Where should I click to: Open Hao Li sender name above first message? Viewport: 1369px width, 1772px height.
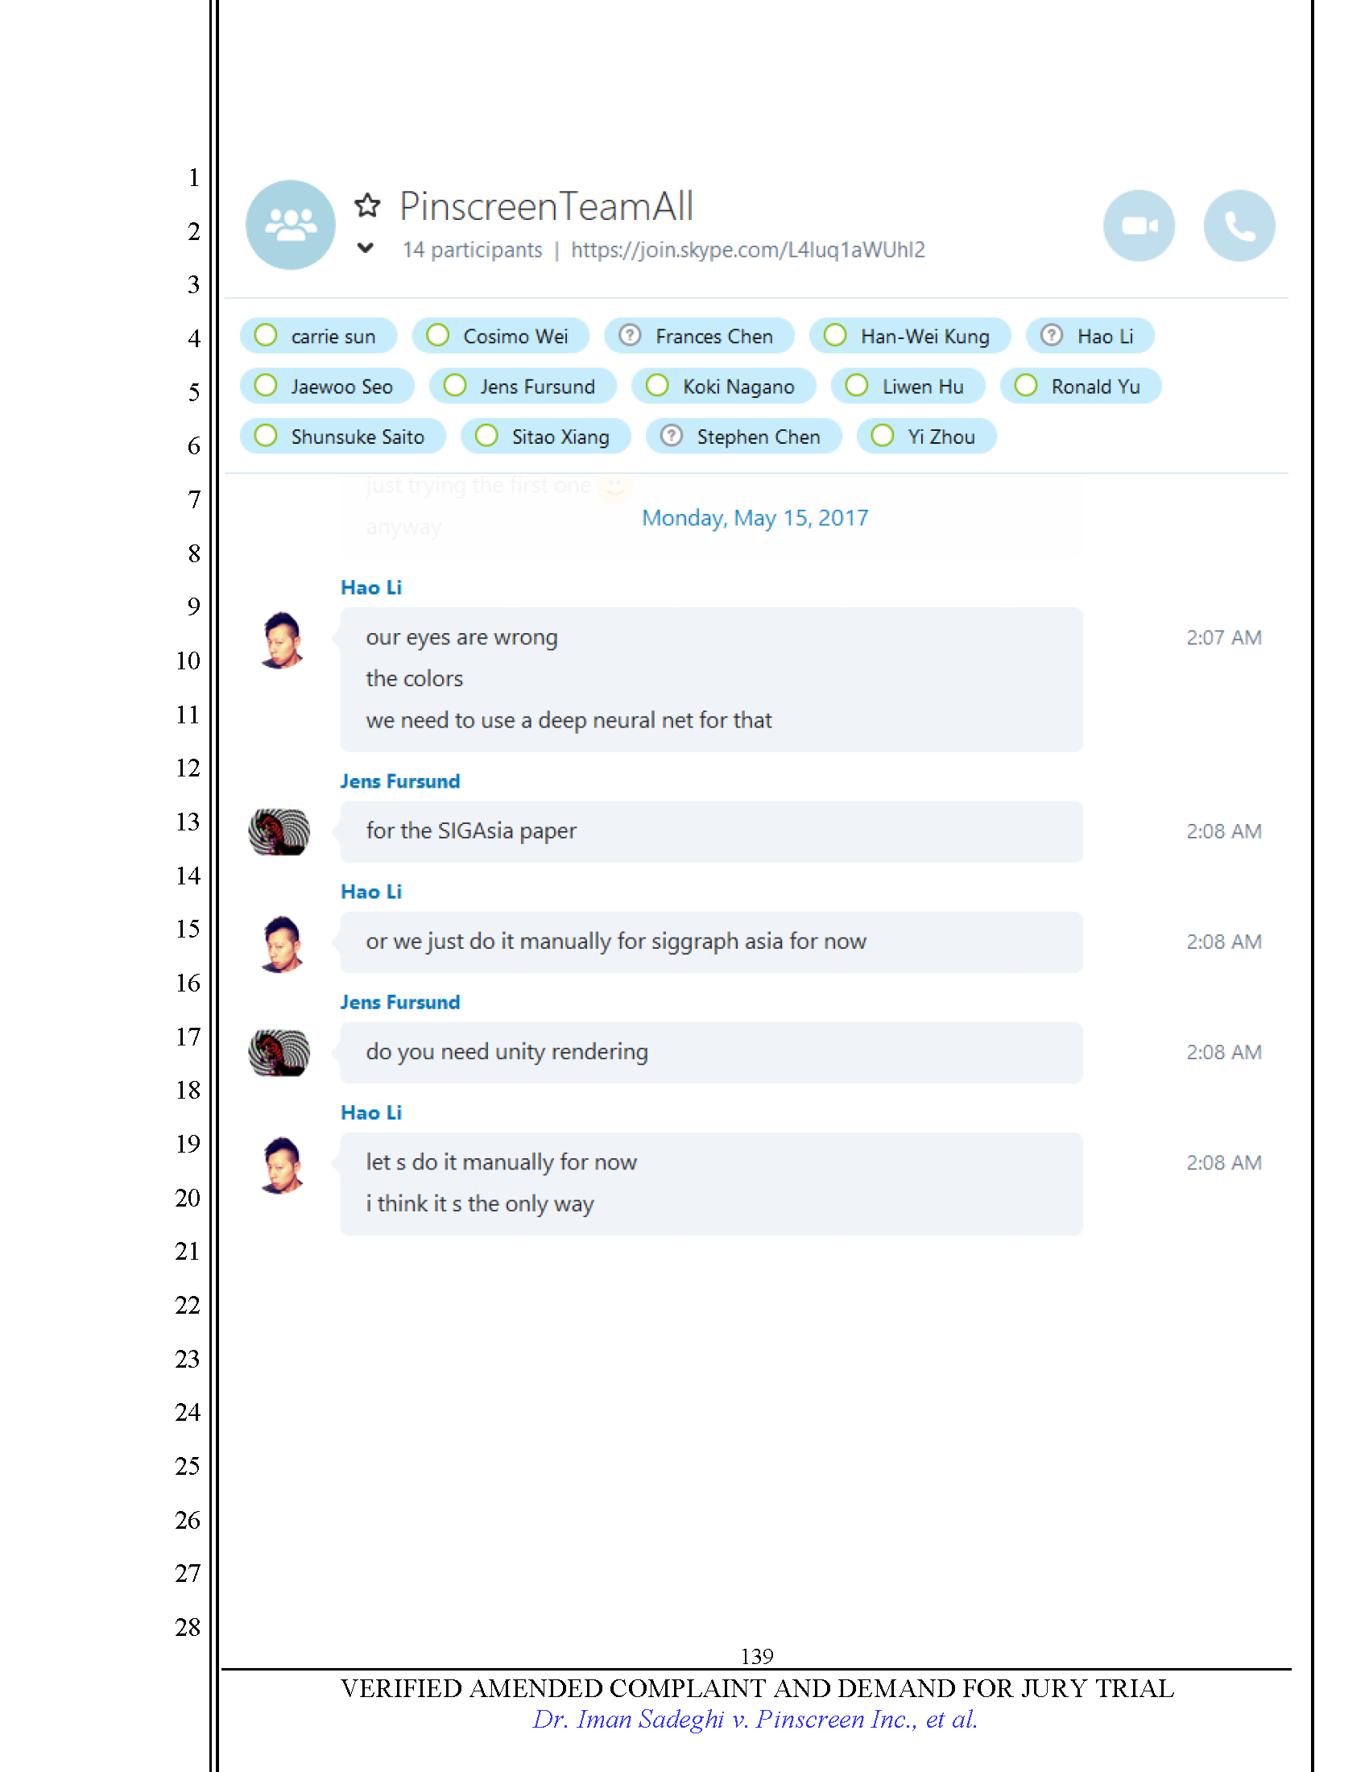370,587
